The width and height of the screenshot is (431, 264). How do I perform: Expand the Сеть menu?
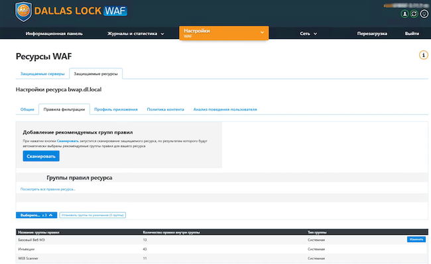click(308, 34)
